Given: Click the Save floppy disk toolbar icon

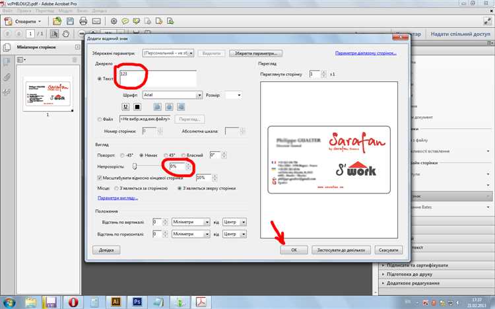Looking at the screenshot, I should click(x=71, y=21).
